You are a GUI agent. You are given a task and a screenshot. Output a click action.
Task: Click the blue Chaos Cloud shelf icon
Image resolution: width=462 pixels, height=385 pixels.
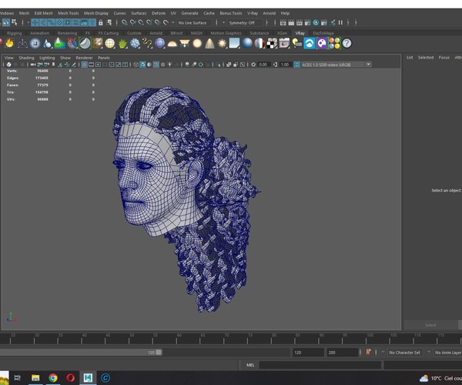[310, 43]
